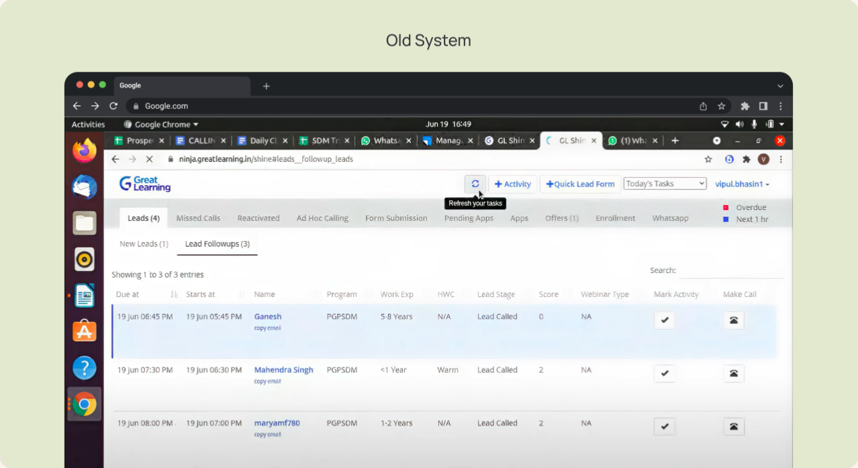Open the Google Chrome app menu arrow

pos(196,125)
